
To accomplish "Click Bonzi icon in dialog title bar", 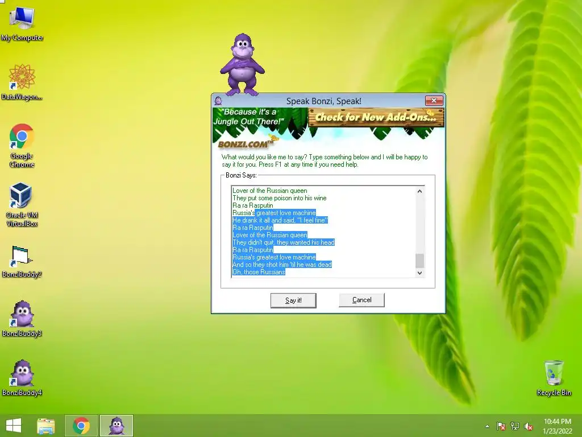I will pyautogui.click(x=218, y=101).
